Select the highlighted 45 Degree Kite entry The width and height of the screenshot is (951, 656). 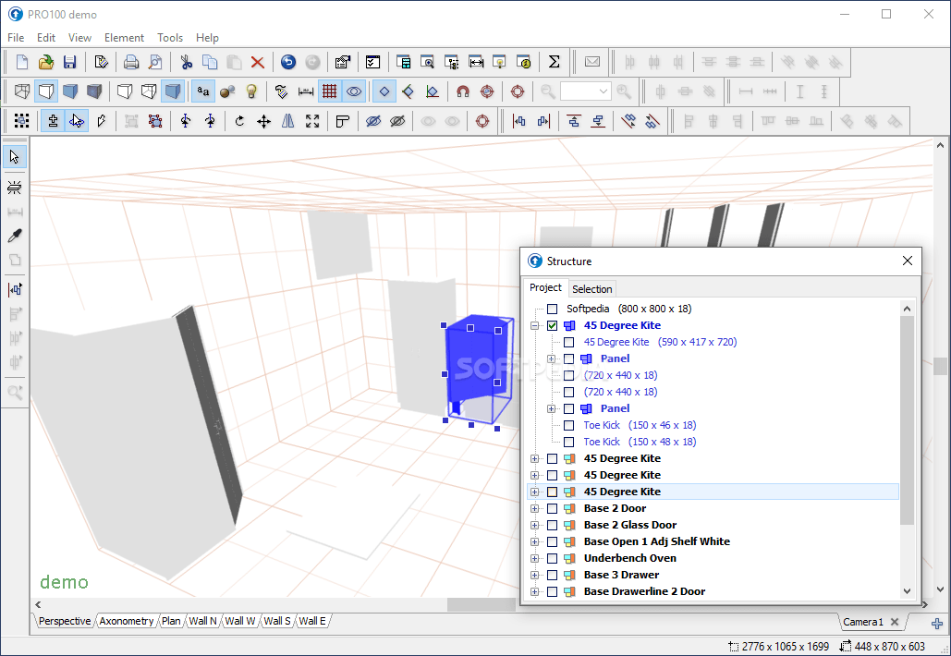(621, 492)
